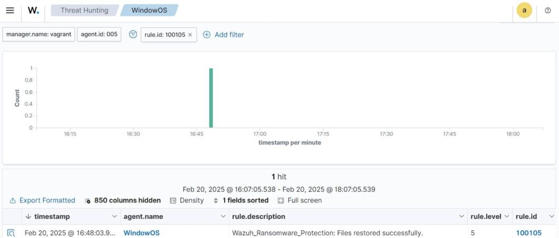Go to Threat Hunting breadcrumb
This screenshot has width=559, height=238.
click(x=85, y=10)
